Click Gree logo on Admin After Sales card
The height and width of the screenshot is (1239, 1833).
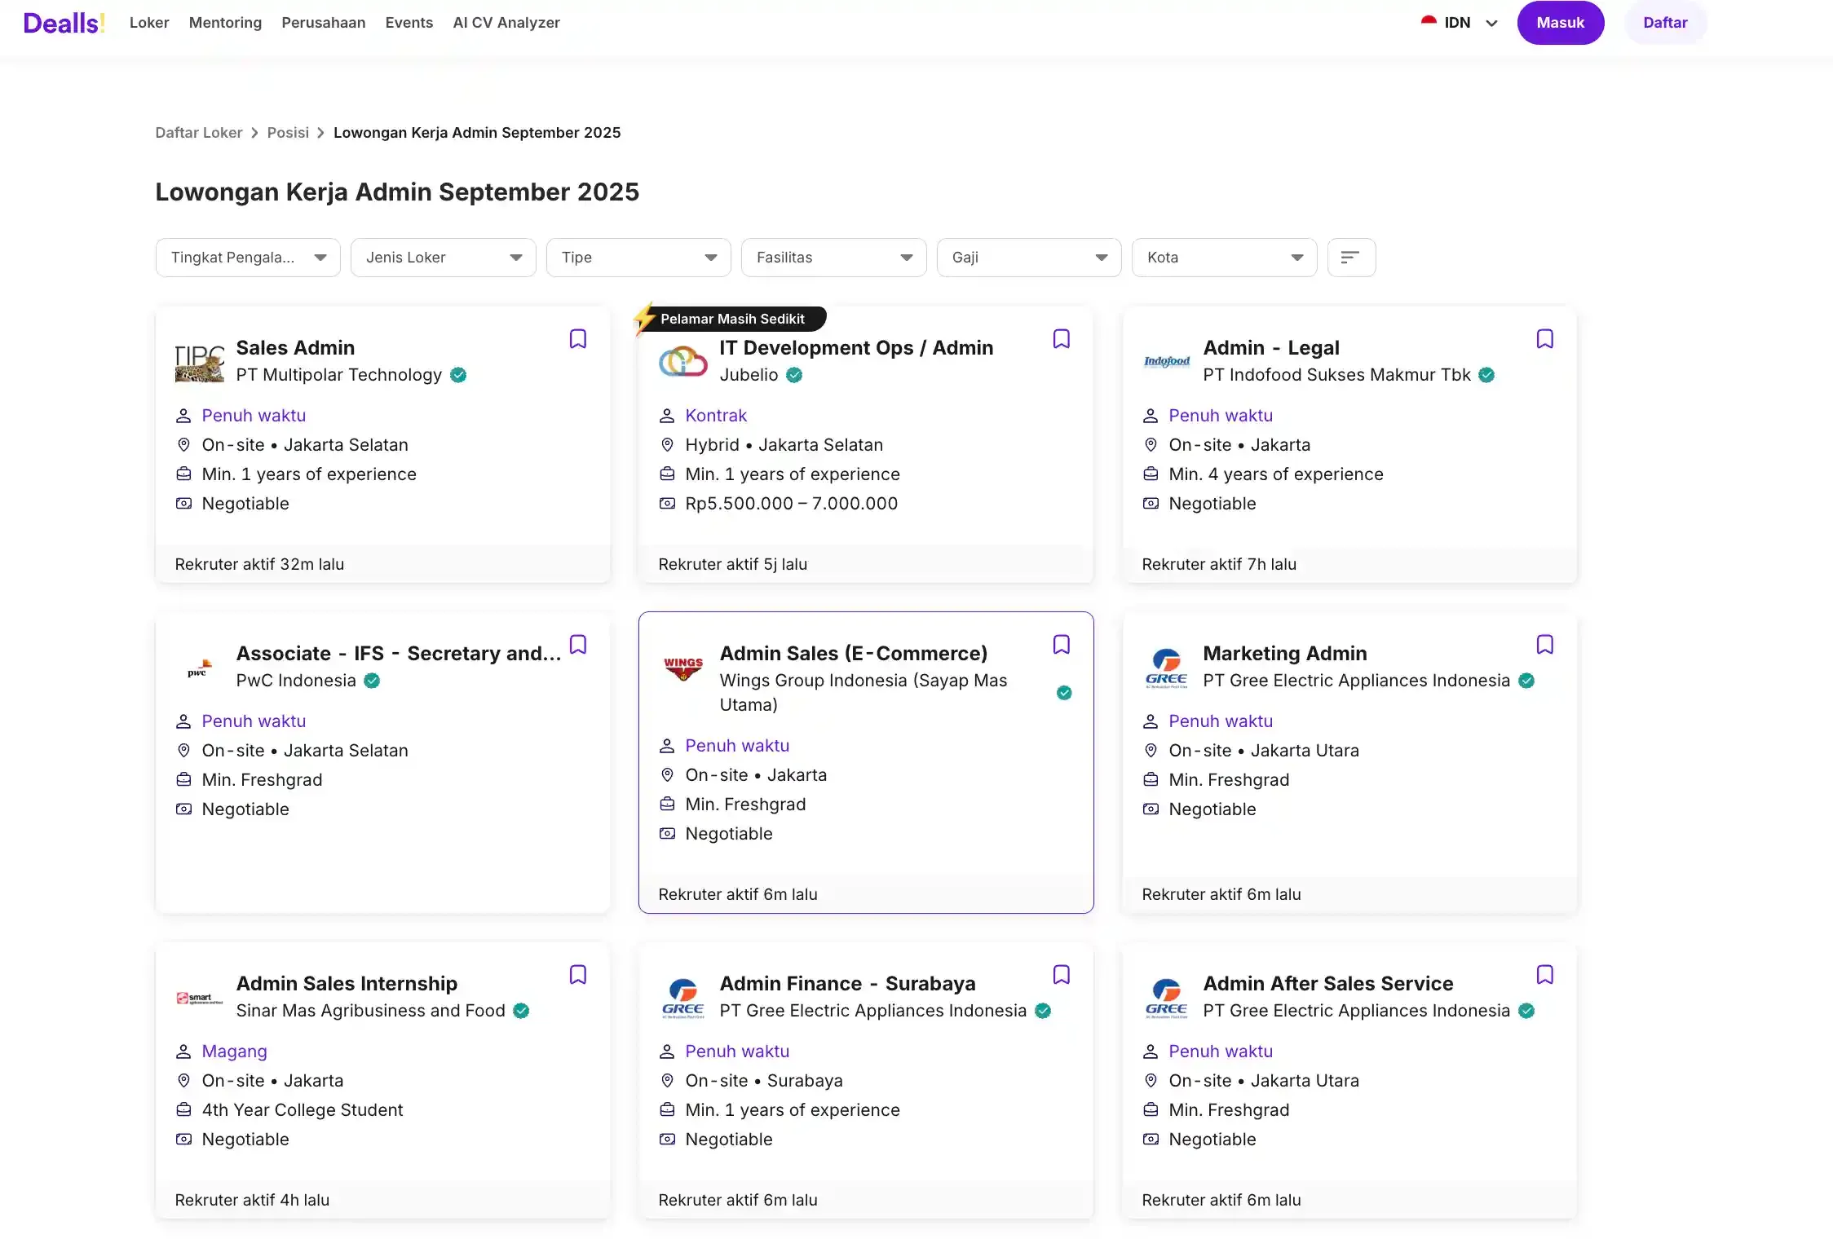pyautogui.click(x=1166, y=998)
